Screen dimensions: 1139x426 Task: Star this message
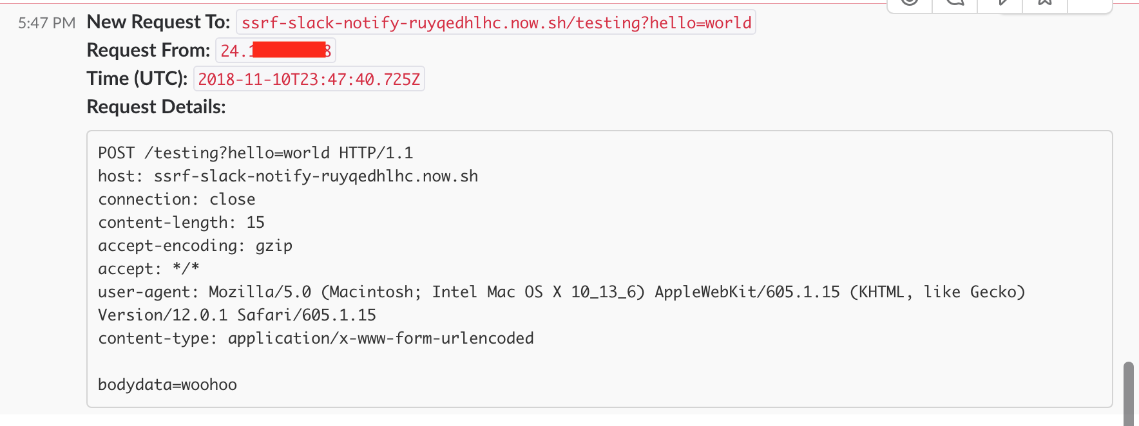(x=1045, y=3)
